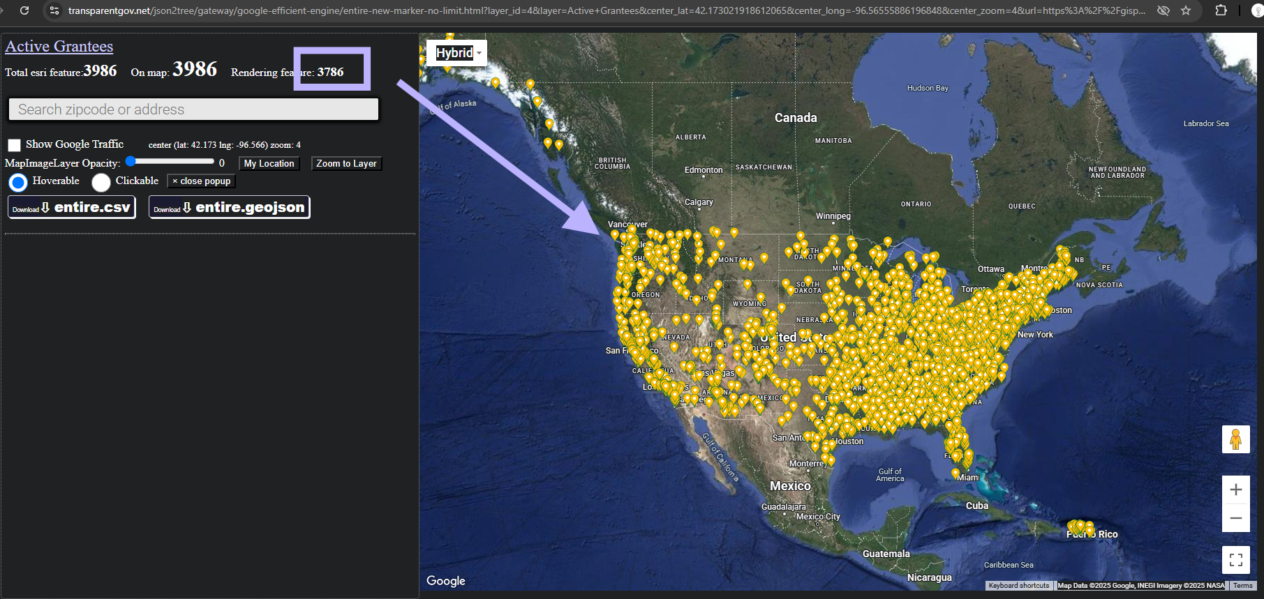This screenshot has width=1264, height=599.
Task: Zoom in with the map plus button
Action: click(x=1236, y=490)
